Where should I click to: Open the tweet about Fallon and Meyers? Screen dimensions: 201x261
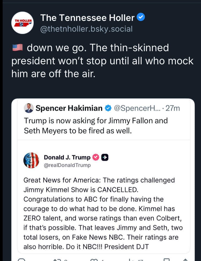[96, 125]
